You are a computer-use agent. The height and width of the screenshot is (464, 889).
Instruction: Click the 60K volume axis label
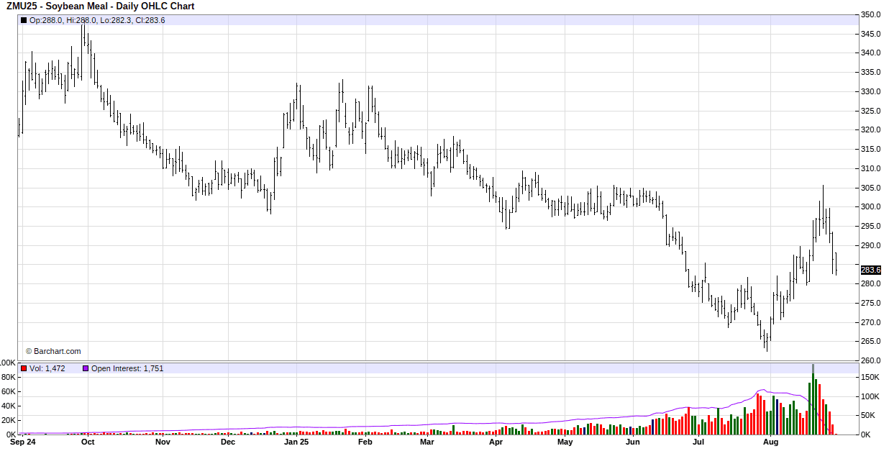(9, 391)
